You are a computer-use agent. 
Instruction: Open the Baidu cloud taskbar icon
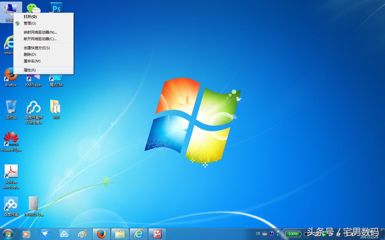coord(64,234)
